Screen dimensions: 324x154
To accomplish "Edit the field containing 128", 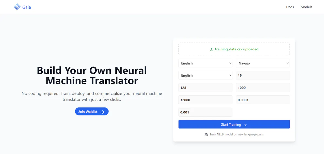I will coord(205,88).
